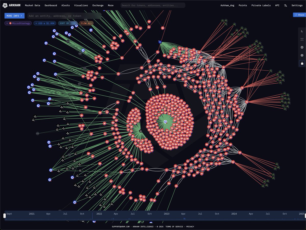Zoom out with the minus icon
This screenshot has width=306, height=230.
302,55
